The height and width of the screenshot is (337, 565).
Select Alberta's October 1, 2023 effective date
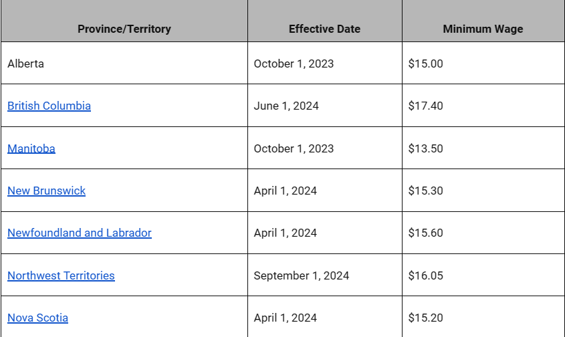pyautogui.click(x=294, y=64)
